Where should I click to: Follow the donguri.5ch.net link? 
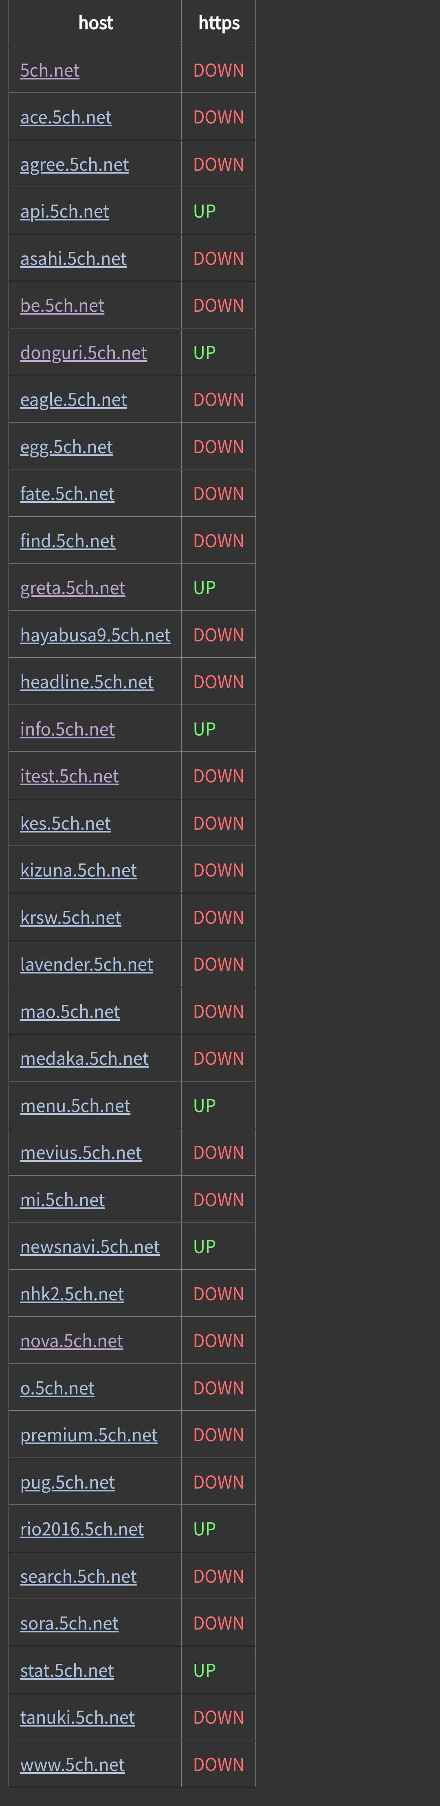click(x=84, y=352)
